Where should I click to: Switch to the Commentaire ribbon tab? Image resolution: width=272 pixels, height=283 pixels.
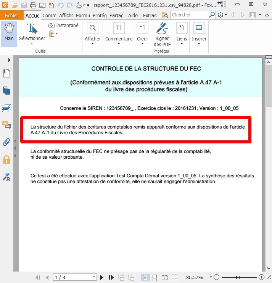pos(50,16)
